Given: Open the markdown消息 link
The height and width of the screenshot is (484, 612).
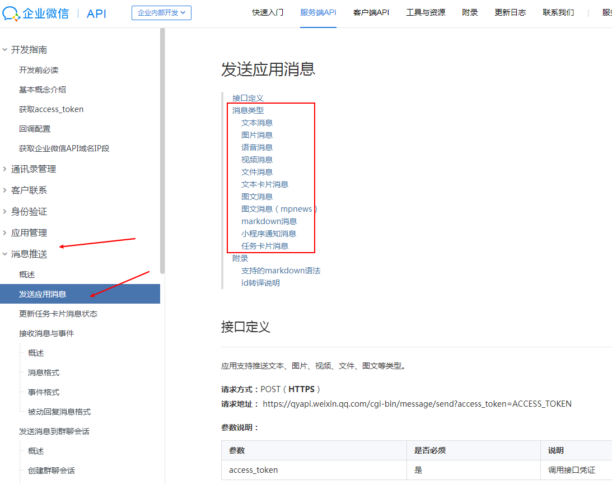Looking at the screenshot, I should [269, 221].
